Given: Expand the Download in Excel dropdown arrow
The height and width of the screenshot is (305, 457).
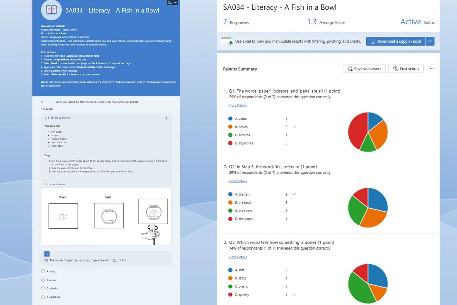Looking at the screenshot, I should 430,41.
